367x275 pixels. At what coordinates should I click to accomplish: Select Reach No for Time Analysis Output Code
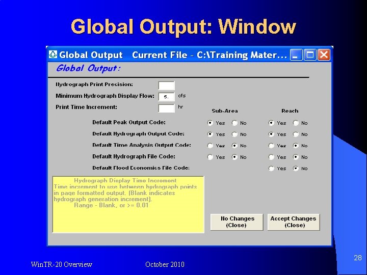pyautogui.click(x=296, y=146)
